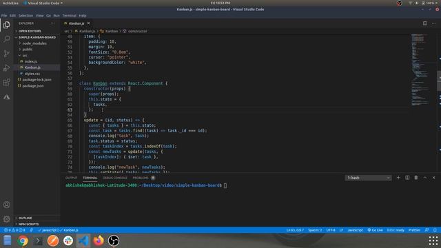Kill the terminal with trash icon
Screen dimensions: 441x248
416,178
